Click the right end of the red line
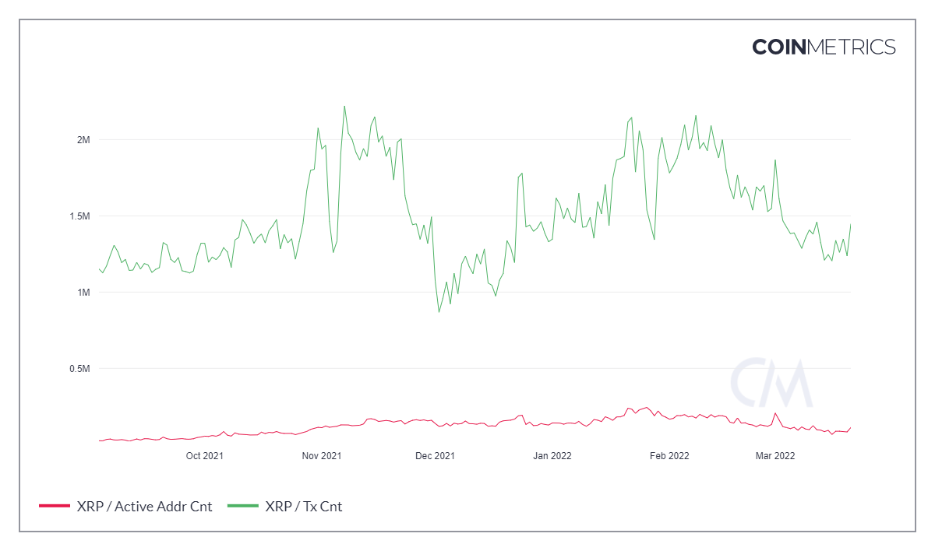 click(x=850, y=427)
